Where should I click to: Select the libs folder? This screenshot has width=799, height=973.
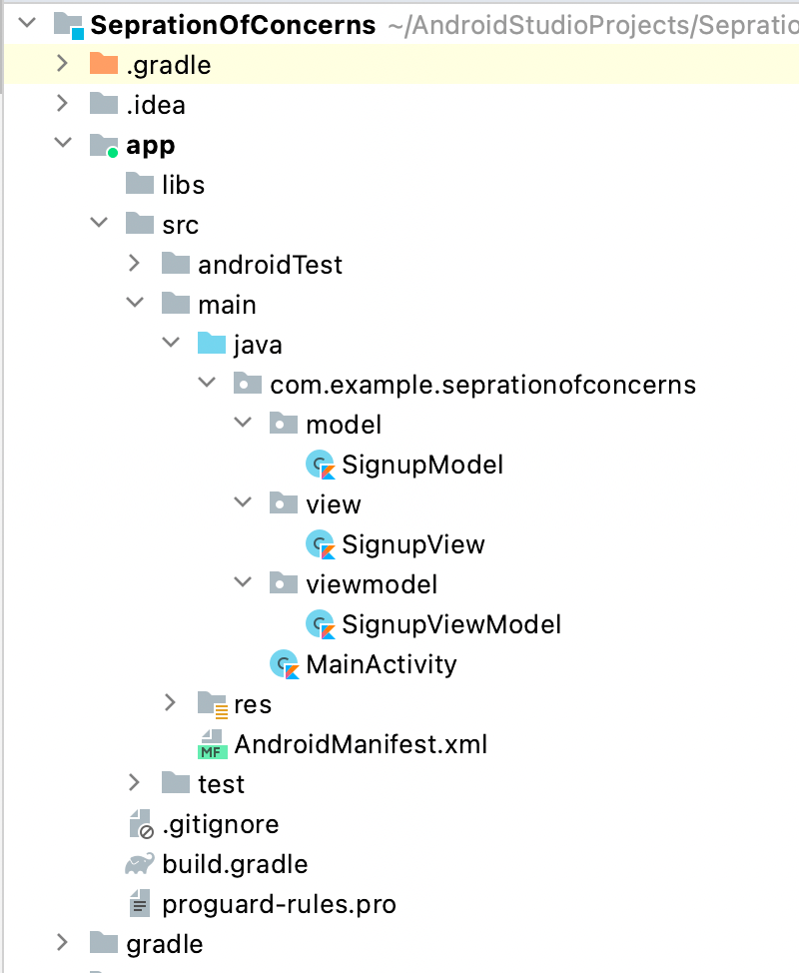183,185
